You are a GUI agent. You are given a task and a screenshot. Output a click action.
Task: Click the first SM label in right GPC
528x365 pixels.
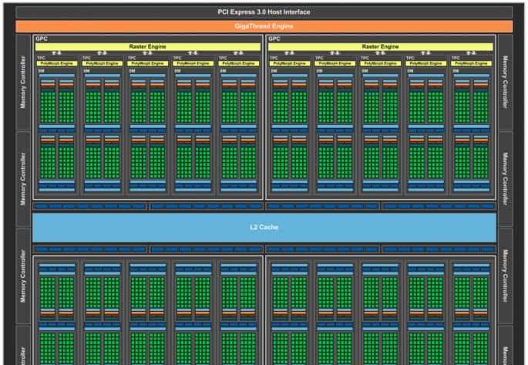(274, 71)
